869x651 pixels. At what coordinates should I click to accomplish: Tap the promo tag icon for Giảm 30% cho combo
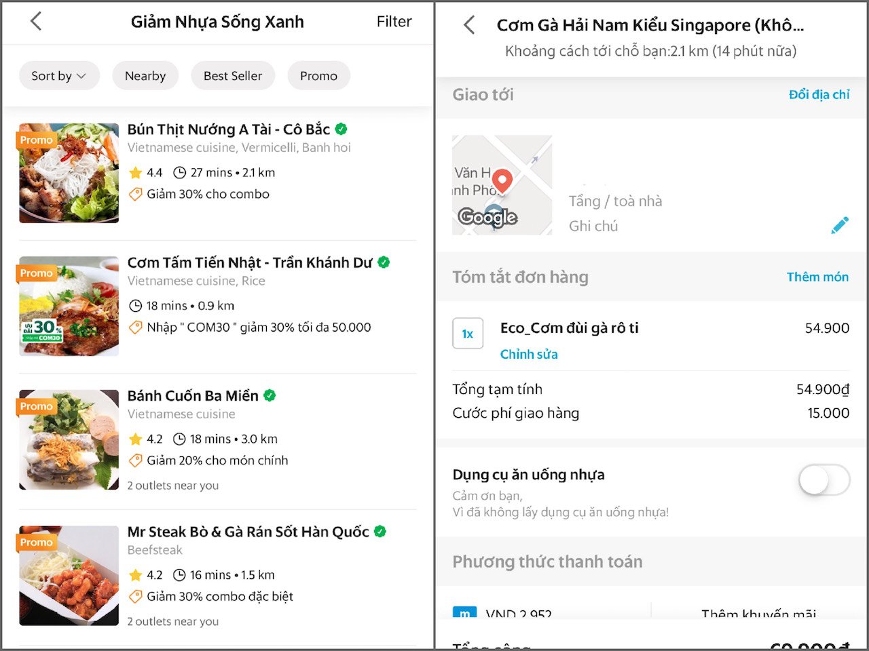pyautogui.click(x=136, y=195)
